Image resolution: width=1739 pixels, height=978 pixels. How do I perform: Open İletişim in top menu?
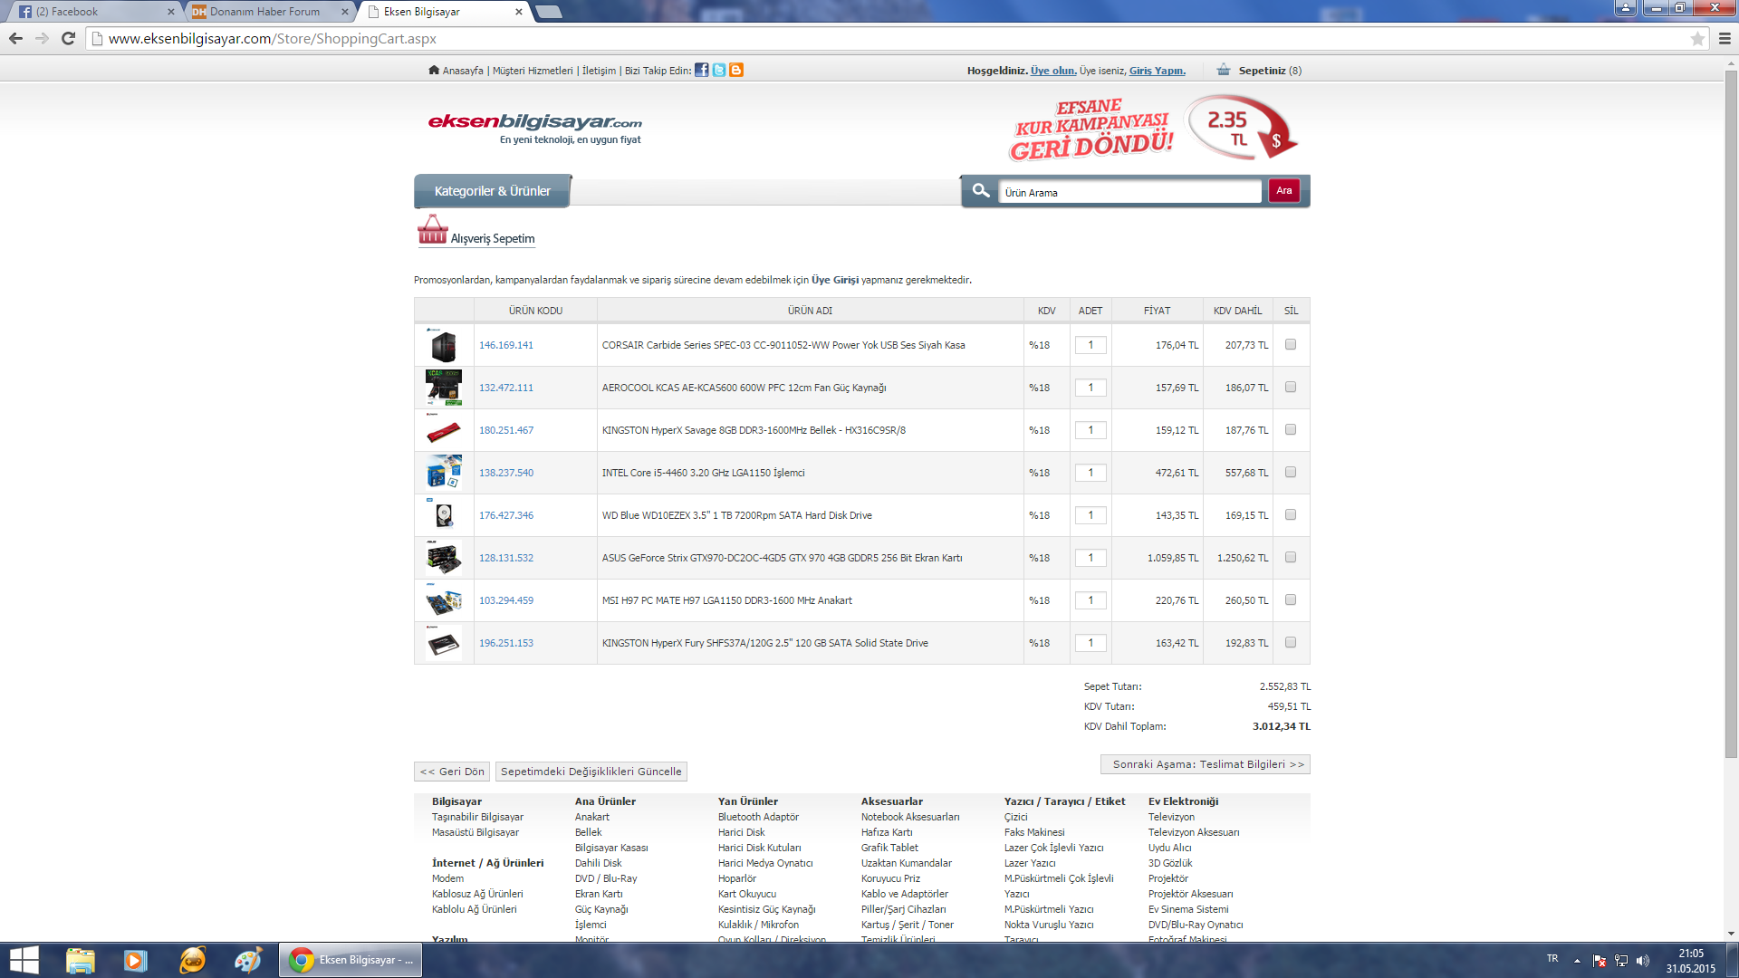click(599, 71)
